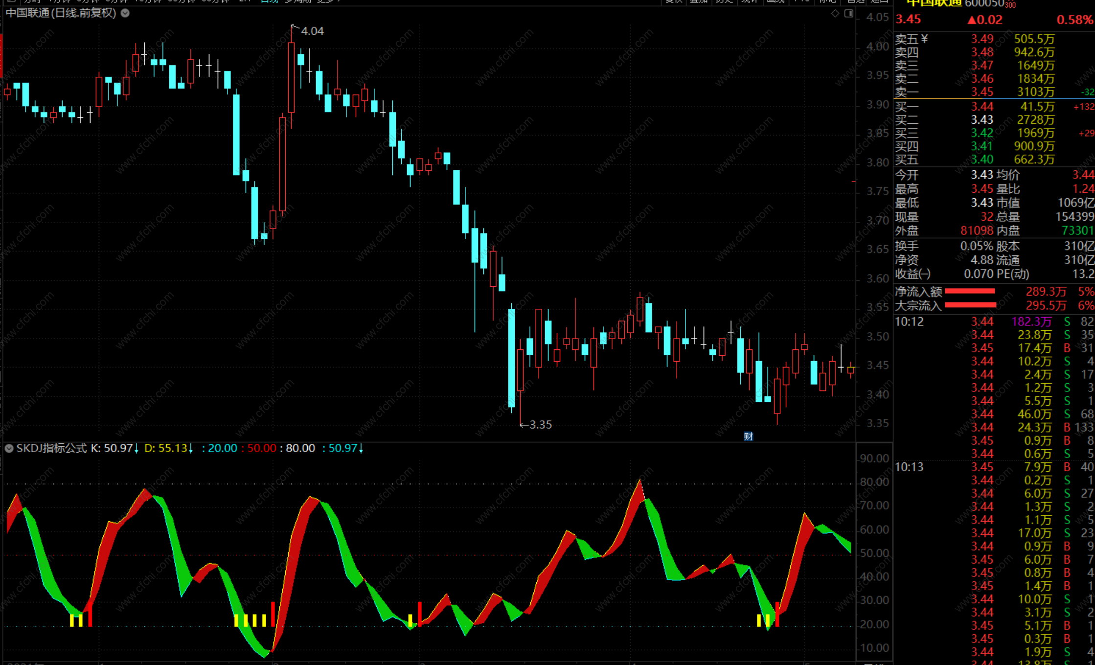Viewport: 1095px width, 665px height.
Task: Click the first yellow signal bar in SKDJ
Action: [72, 620]
